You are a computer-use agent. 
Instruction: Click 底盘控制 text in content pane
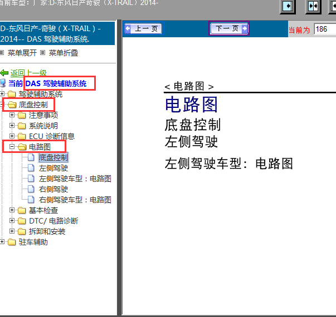(192, 125)
